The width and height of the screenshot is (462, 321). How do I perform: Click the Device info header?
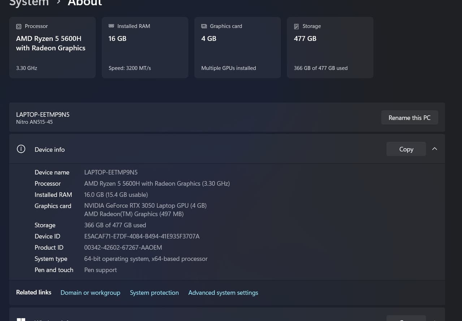227,149
